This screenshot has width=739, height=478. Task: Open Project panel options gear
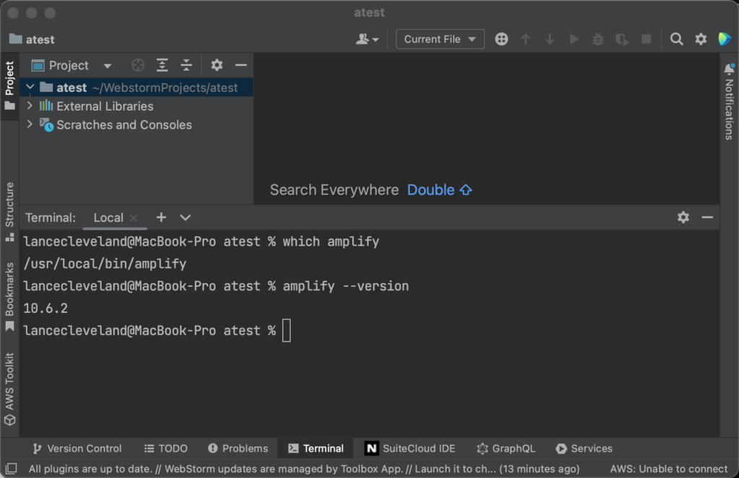[x=217, y=66]
